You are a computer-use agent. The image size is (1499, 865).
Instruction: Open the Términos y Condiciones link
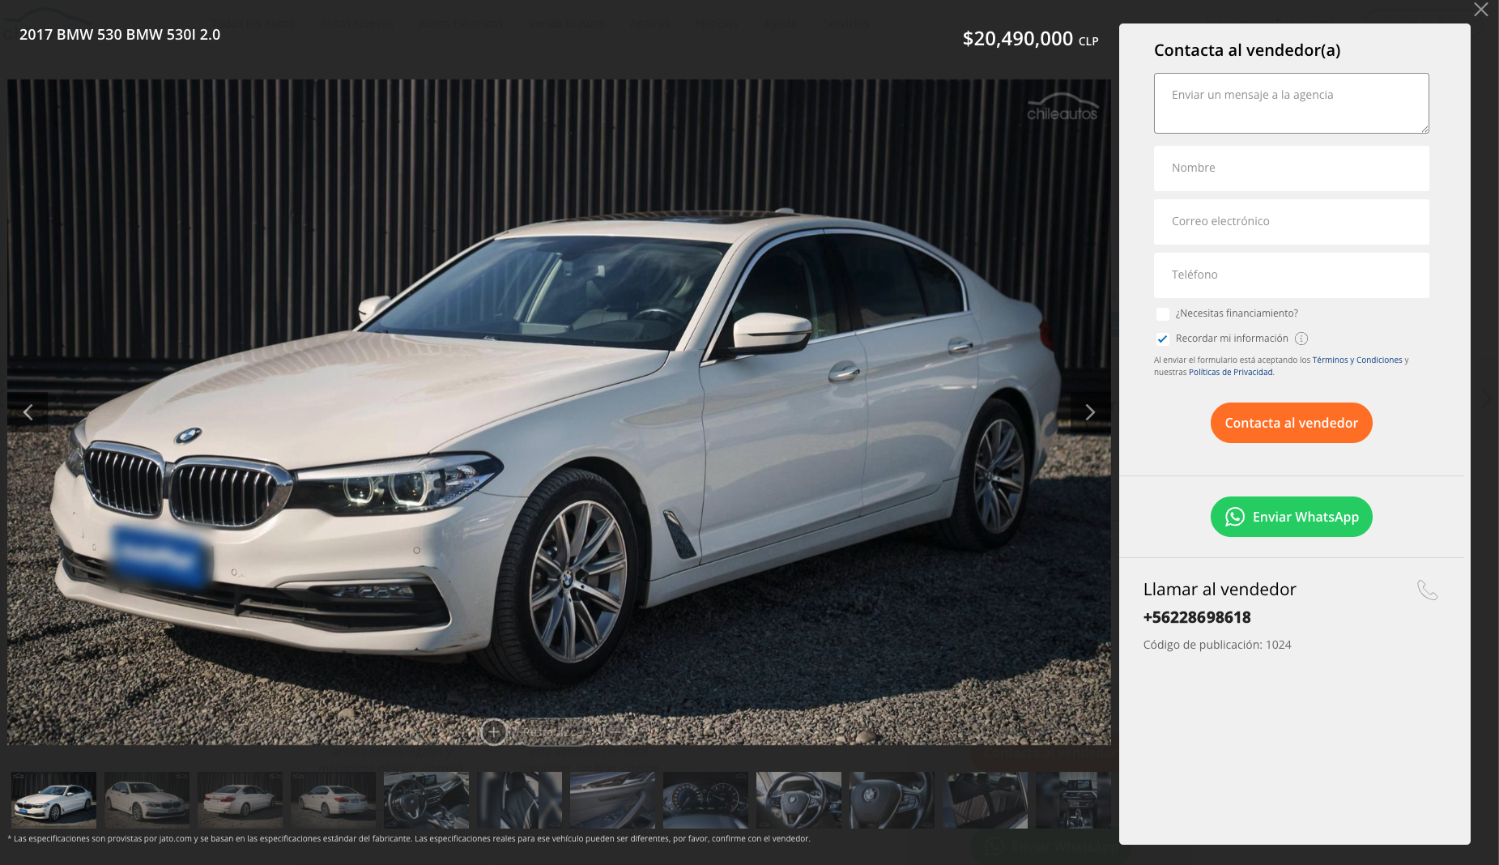point(1356,360)
